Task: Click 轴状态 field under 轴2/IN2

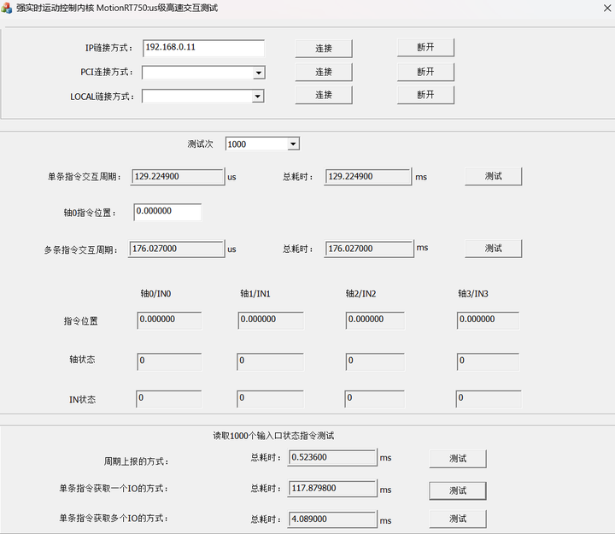Action: (375, 361)
